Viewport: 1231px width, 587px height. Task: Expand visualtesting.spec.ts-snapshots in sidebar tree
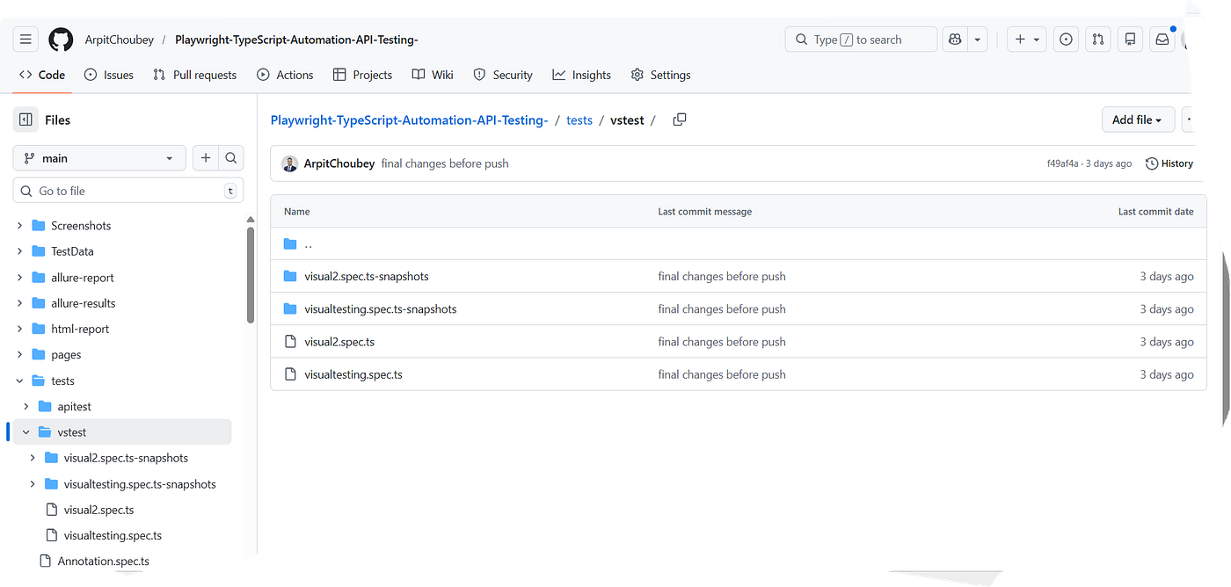pyautogui.click(x=33, y=484)
